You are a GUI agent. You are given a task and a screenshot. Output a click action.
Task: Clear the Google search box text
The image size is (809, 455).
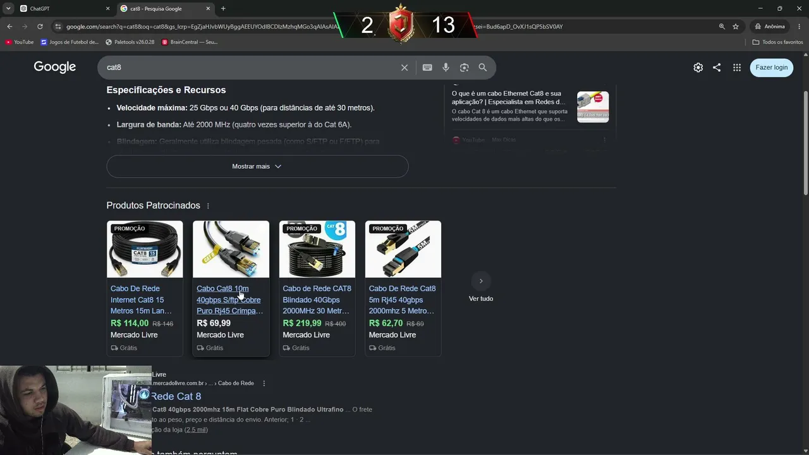coord(404,68)
